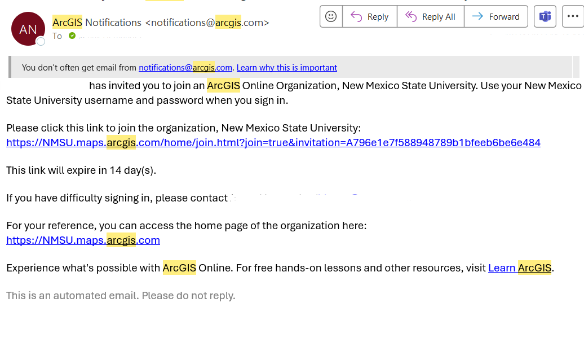Viewport: 584px width, 364px height.
Task: Share this email via the Microsoft Teams icon
Action: pos(545,16)
